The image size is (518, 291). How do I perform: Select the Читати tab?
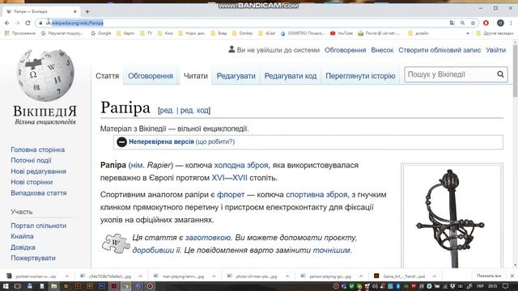coord(196,76)
